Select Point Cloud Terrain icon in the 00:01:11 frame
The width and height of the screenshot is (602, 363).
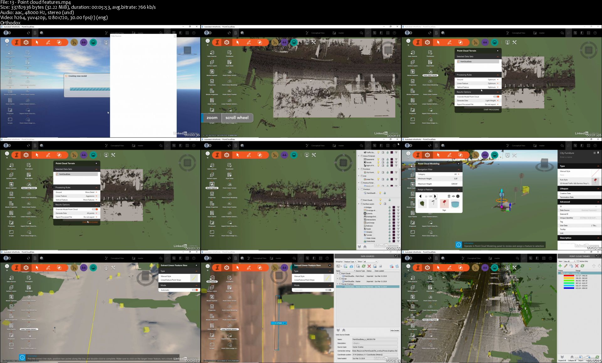tap(230, 72)
